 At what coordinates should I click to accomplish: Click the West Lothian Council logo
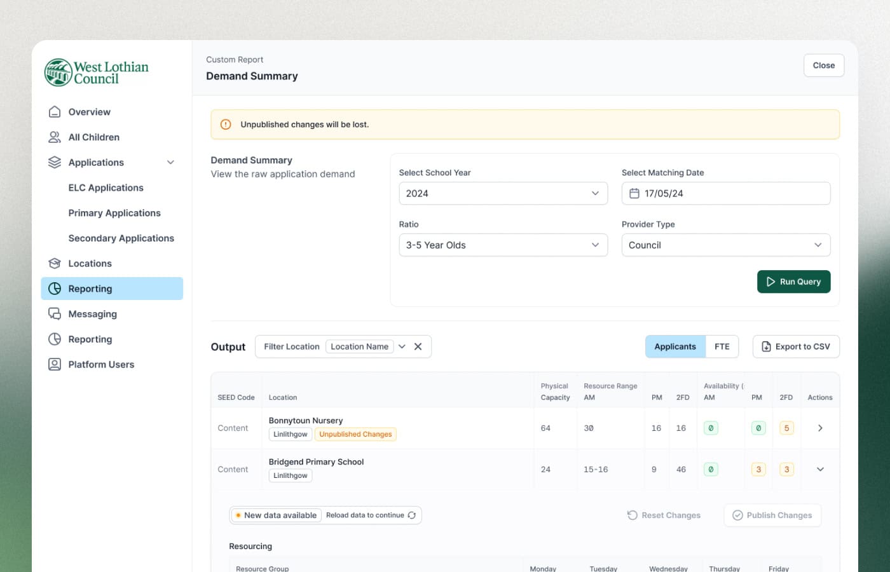point(97,72)
